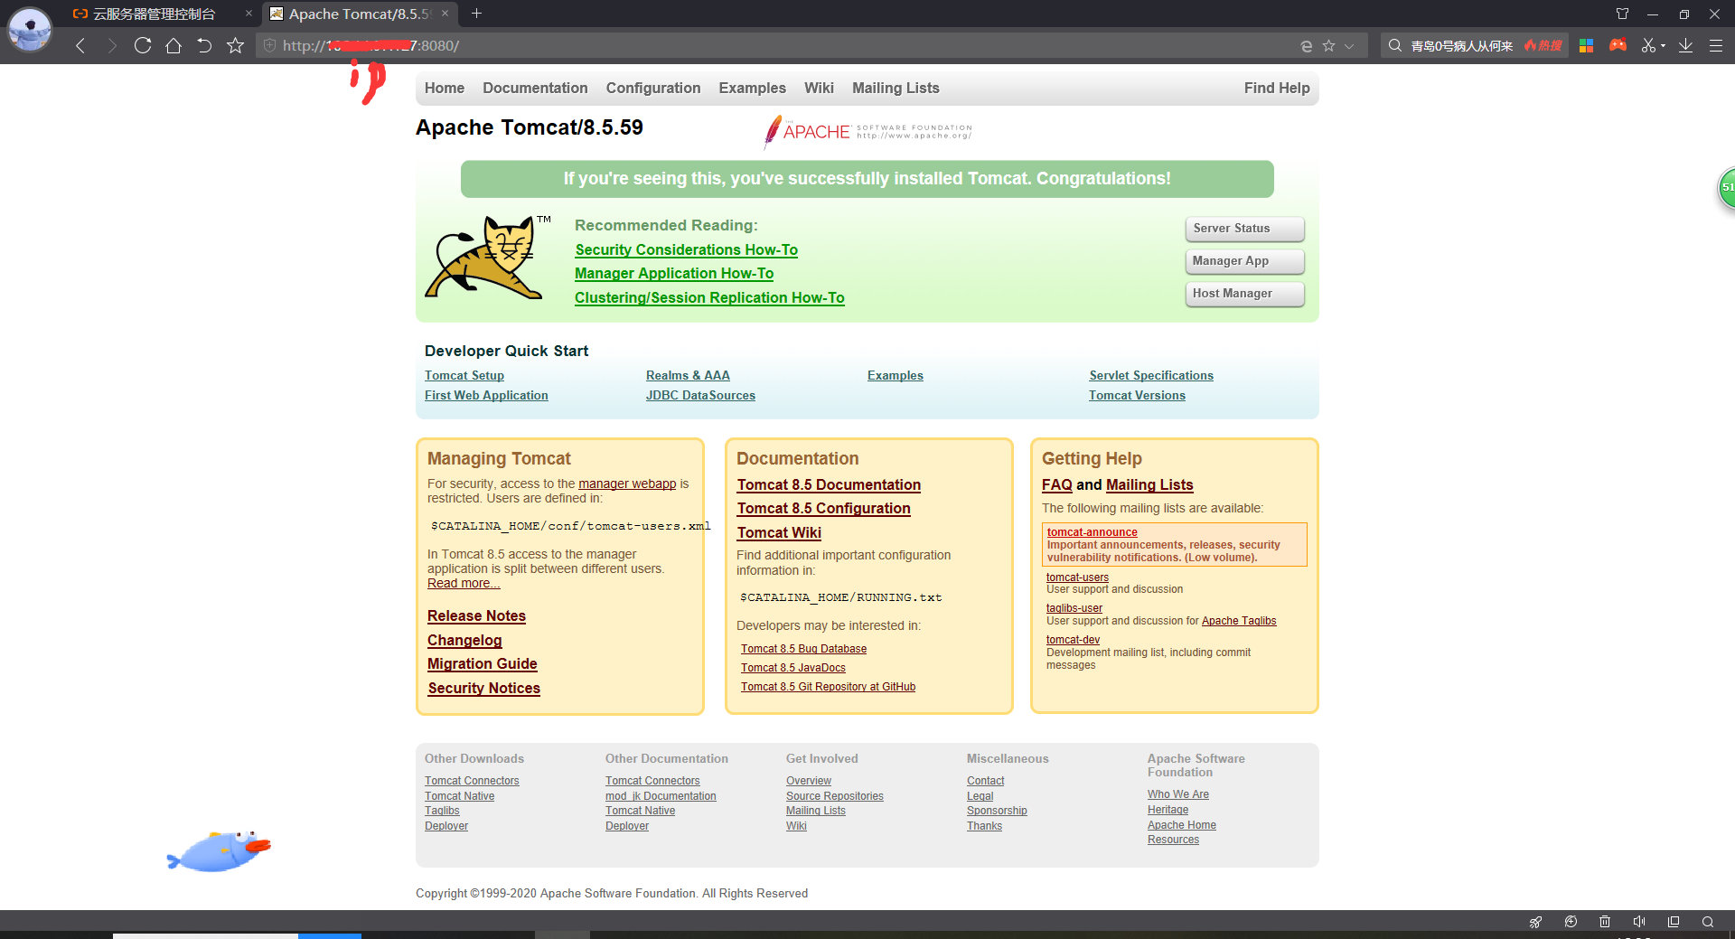Click the Manager App button
The width and height of the screenshot is (1735, 939).
[1245, 261]
